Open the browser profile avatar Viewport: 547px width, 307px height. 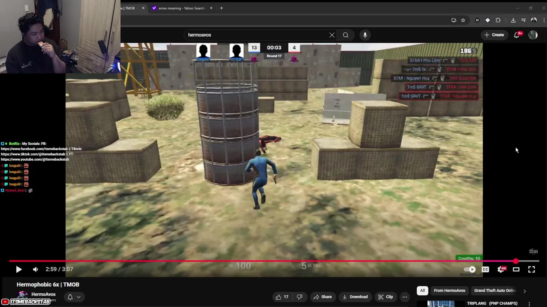pos(534,20)
